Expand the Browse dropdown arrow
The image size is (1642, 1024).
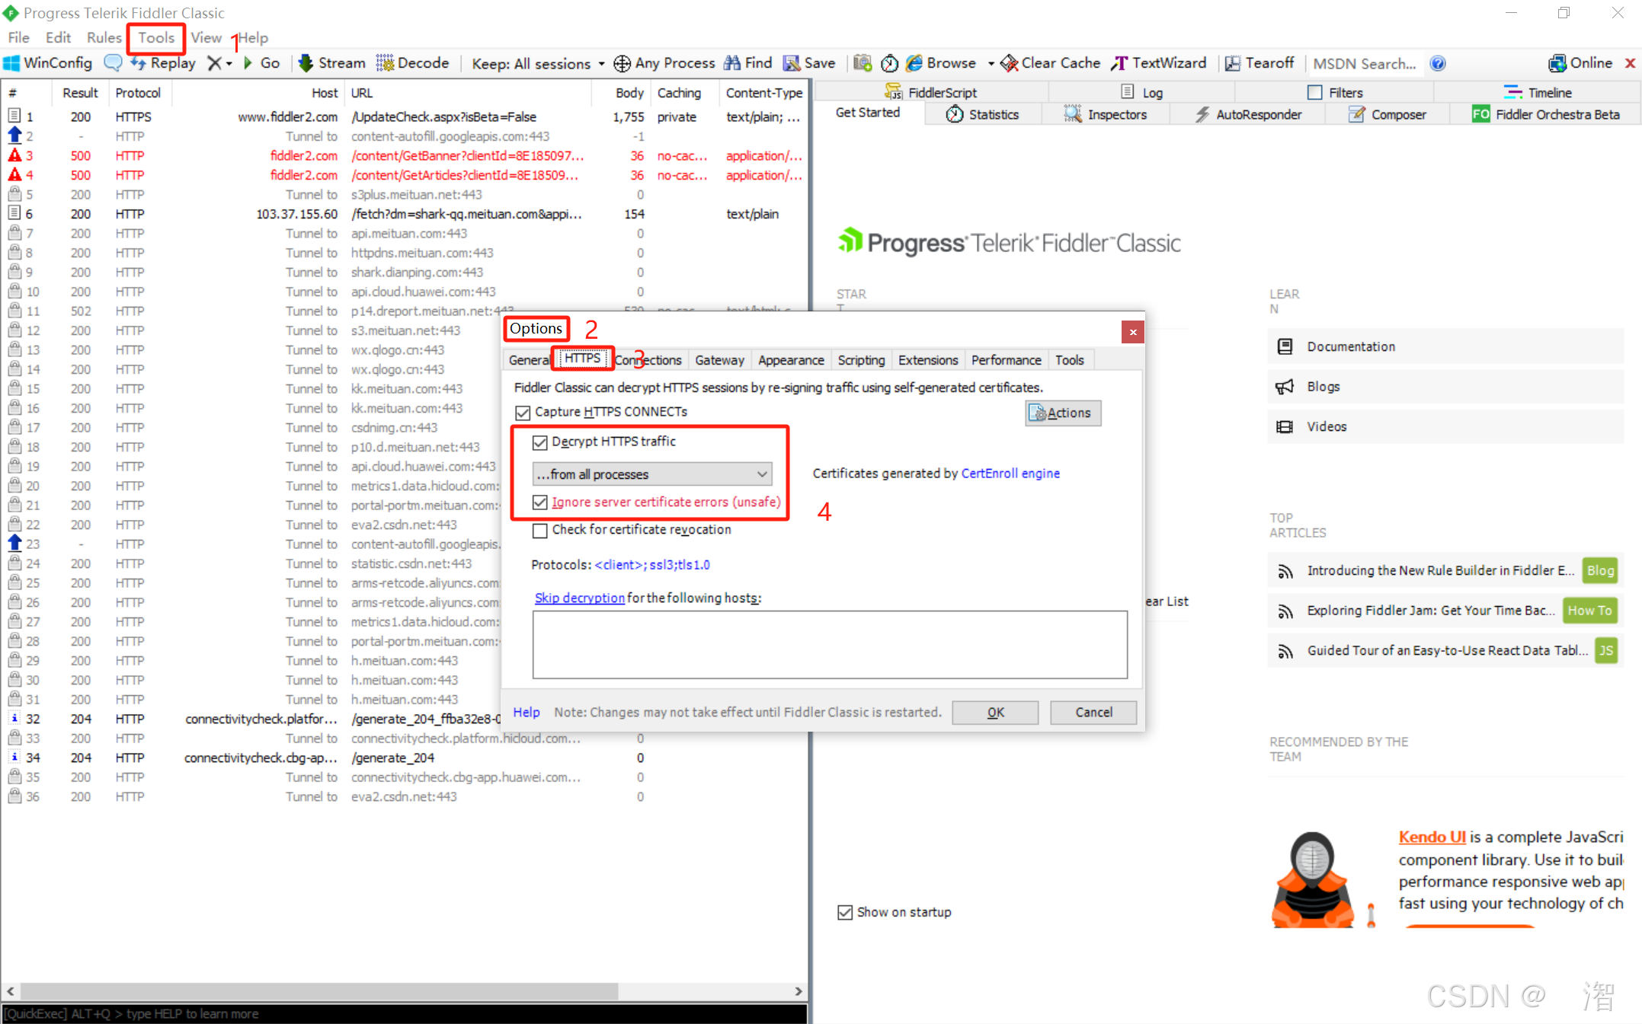pos(991,64)
